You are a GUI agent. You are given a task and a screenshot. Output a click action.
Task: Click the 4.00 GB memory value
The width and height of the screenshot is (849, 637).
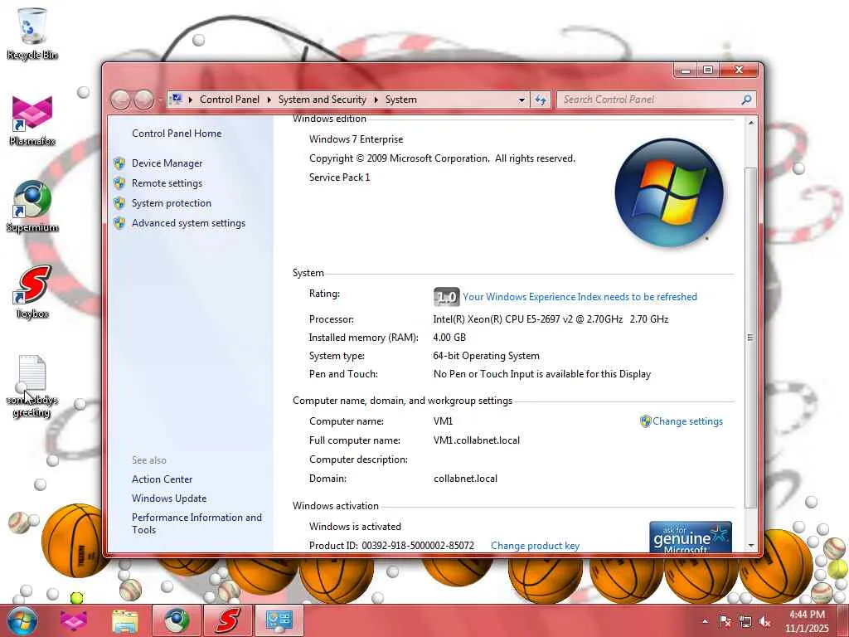tap(449, 338)
